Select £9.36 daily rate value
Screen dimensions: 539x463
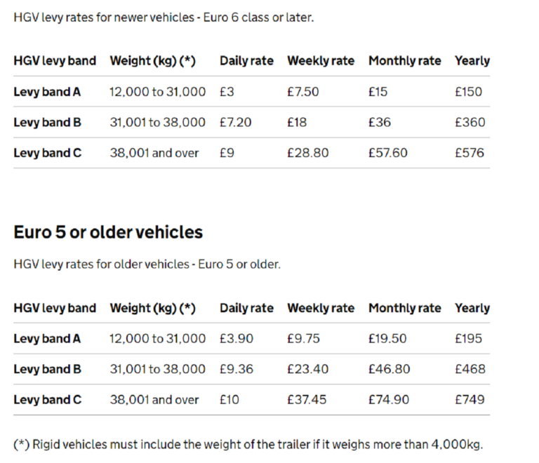(237, 369)
